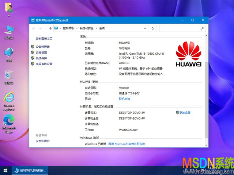
Task: Click shield icon next to 更改设置
Action: pos(177,113)
